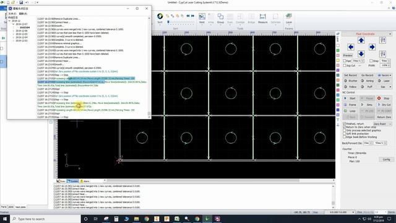Open Back/Forward speed dropdown
The image size is (396, 223).
pos(380,143)
